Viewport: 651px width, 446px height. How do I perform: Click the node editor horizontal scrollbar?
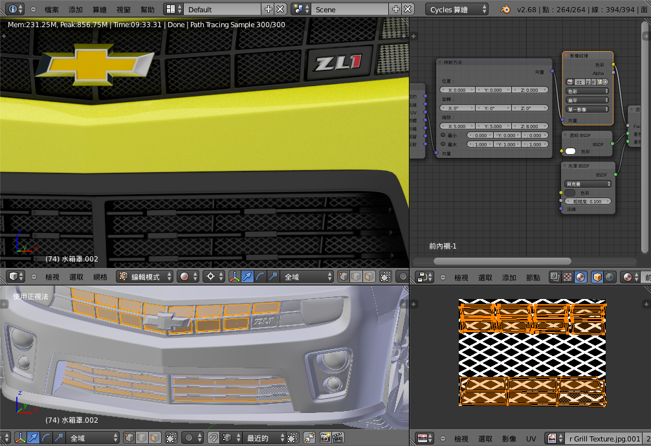[502, 262]
